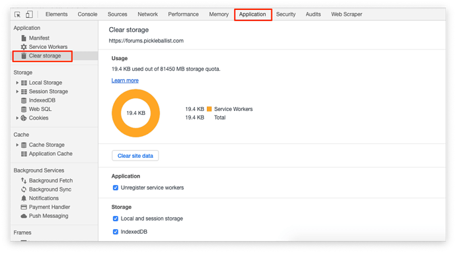This screenshot has width=456, height=253.
Task: Toggle Unregister service workers checkbox
Action: click(x=116, y=188)
